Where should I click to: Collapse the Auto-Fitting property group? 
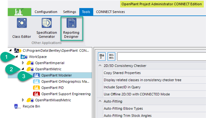(100, 101)
